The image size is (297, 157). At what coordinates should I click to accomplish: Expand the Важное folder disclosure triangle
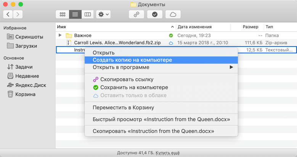point(60,35)
